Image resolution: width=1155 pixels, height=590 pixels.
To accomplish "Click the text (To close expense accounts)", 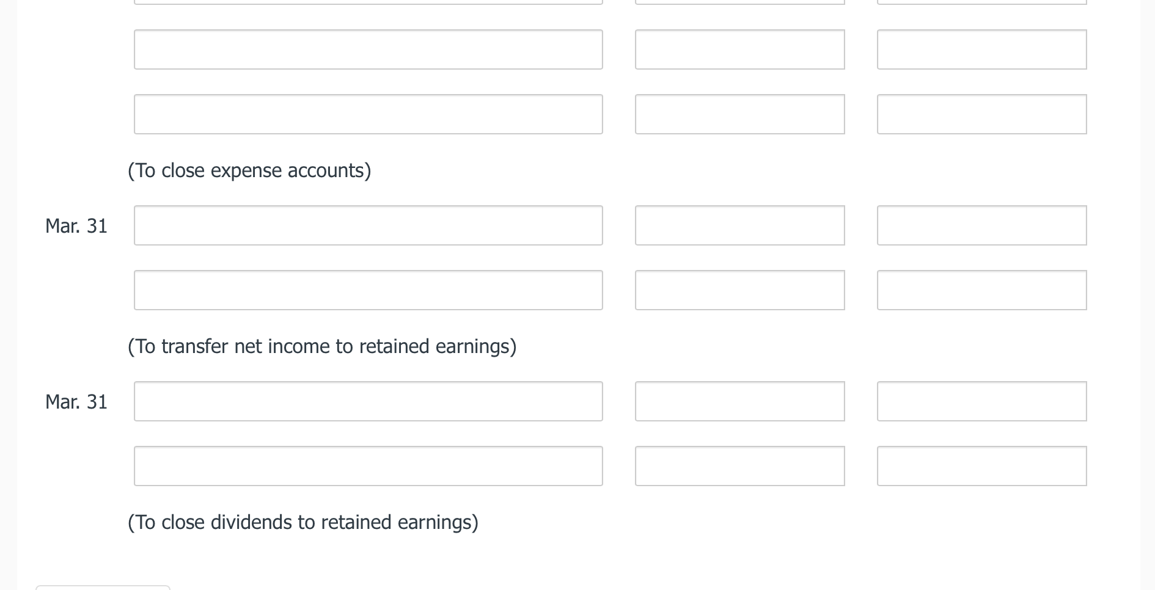I will tap(249, 170).
